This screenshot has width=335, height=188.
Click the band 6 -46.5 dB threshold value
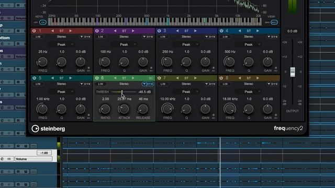144,92
